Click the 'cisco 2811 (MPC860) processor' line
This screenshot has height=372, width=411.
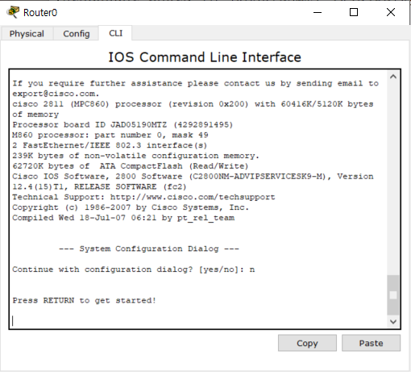pyautogui.click(x=193, y=104)
